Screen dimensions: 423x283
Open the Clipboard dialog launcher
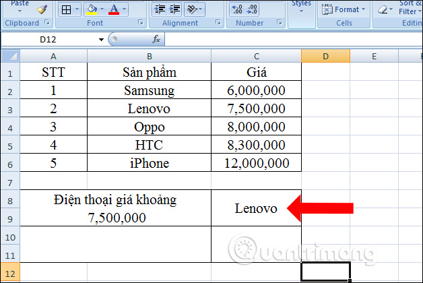tap(47, 22)
